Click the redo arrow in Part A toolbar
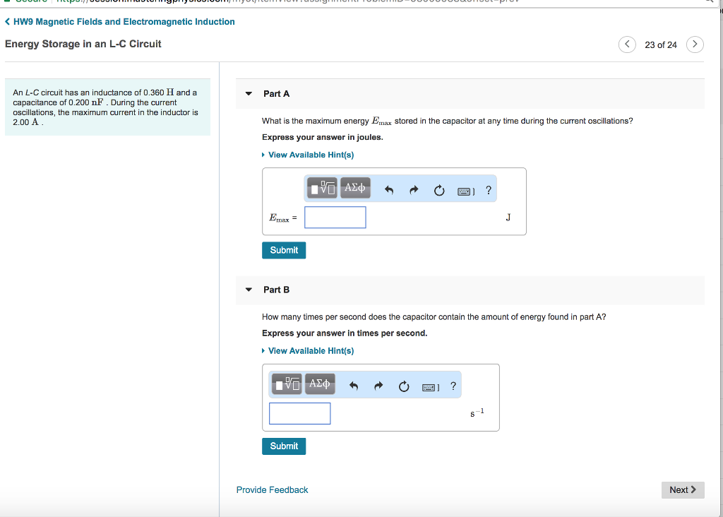The width and height of the screenshot is (723, 517). (x=414, y=190)
